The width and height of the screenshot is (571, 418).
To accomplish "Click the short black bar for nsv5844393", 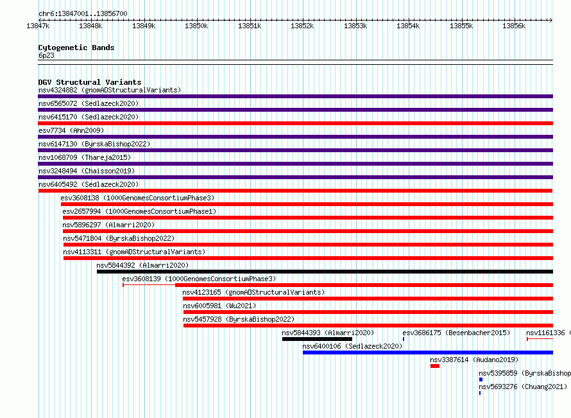I will [x=317, y=339].
